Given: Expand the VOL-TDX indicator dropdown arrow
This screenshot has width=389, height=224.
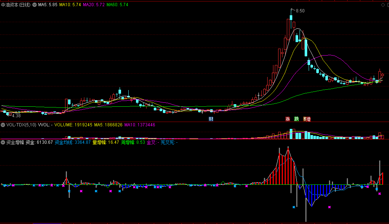Looking at the screenshot, I should pos(3,125).
